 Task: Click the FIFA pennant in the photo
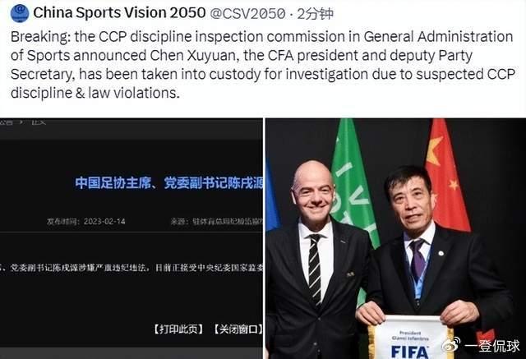(410, 337)
